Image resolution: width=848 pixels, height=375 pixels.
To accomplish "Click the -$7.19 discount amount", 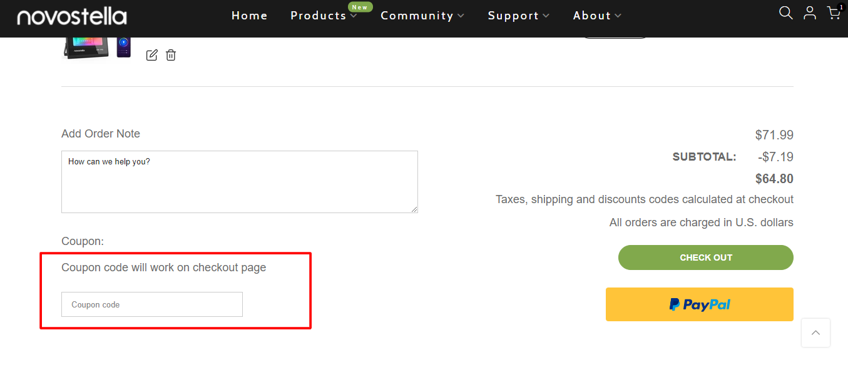I will [775, 157].
